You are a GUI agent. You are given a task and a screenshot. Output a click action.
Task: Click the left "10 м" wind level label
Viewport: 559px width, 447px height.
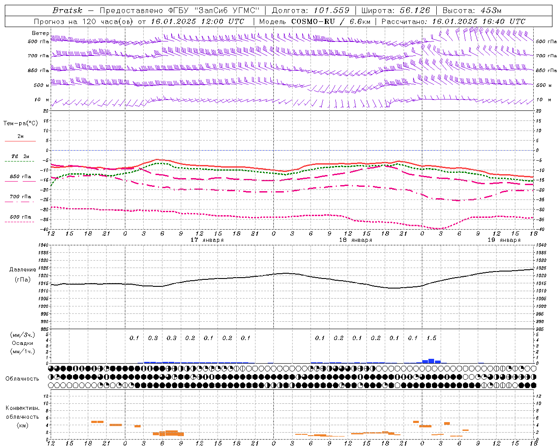pyautogui.click(x=41, y=100)
